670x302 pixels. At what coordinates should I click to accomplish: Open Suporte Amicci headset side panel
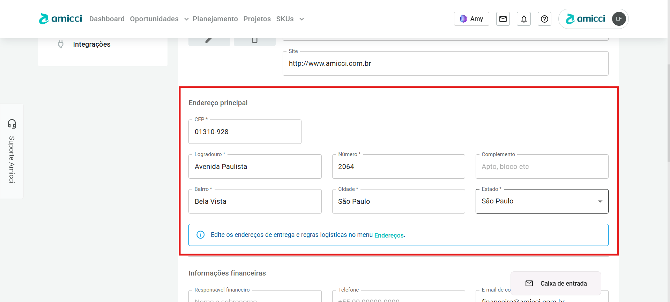coord(12,151)
